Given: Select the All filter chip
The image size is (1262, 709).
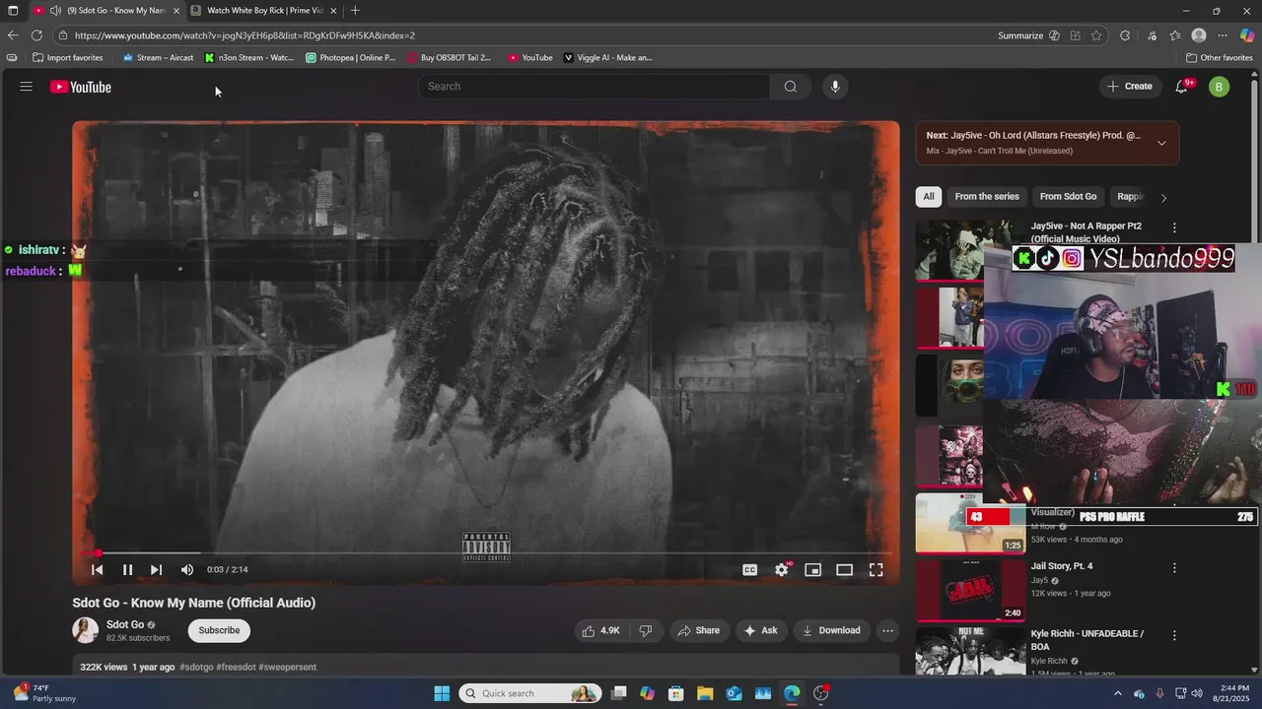Looking at the screenshot, I should [x=929, y=197].
